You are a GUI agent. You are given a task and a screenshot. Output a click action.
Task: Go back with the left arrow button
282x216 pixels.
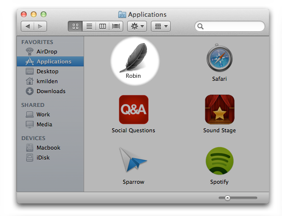click(28, 26)
